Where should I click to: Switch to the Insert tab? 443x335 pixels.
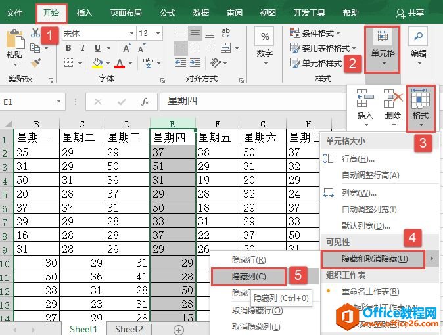[84, 12]
